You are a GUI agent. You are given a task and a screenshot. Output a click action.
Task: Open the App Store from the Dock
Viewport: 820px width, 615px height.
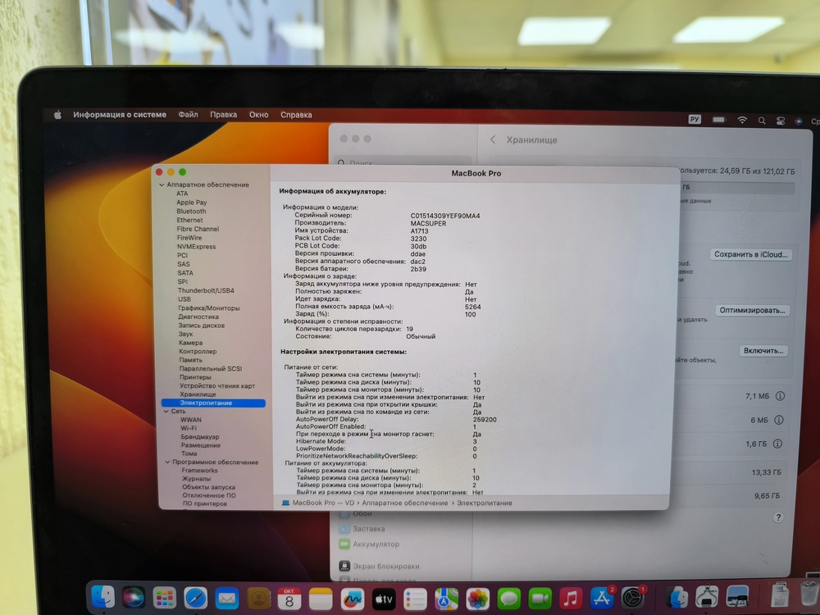coord(600,596)
